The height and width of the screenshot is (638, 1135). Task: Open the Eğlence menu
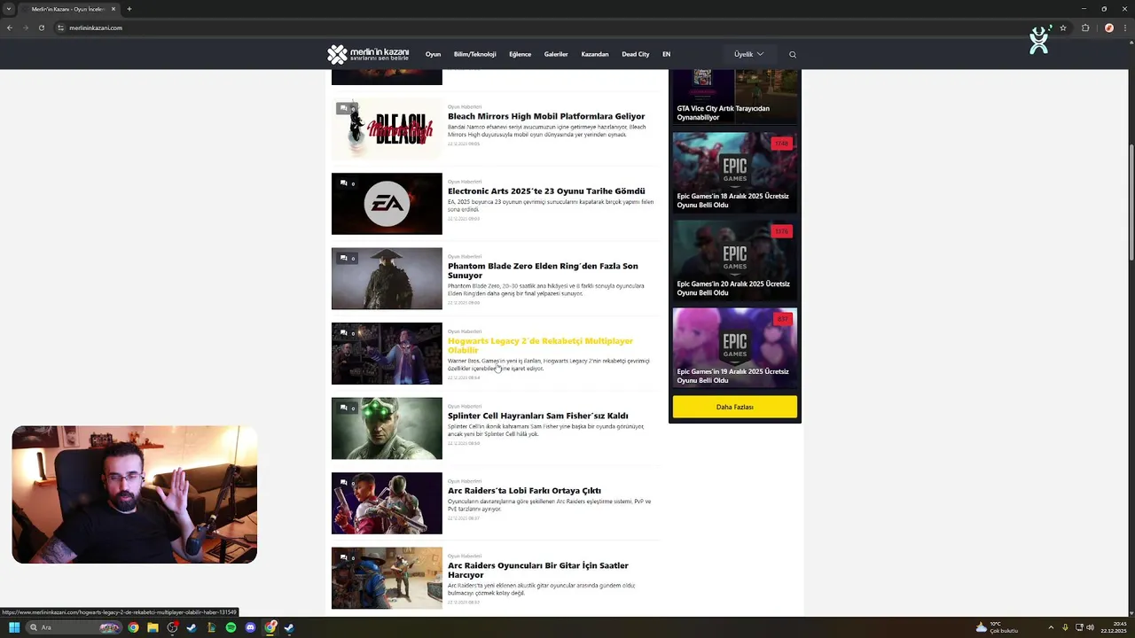520,54
